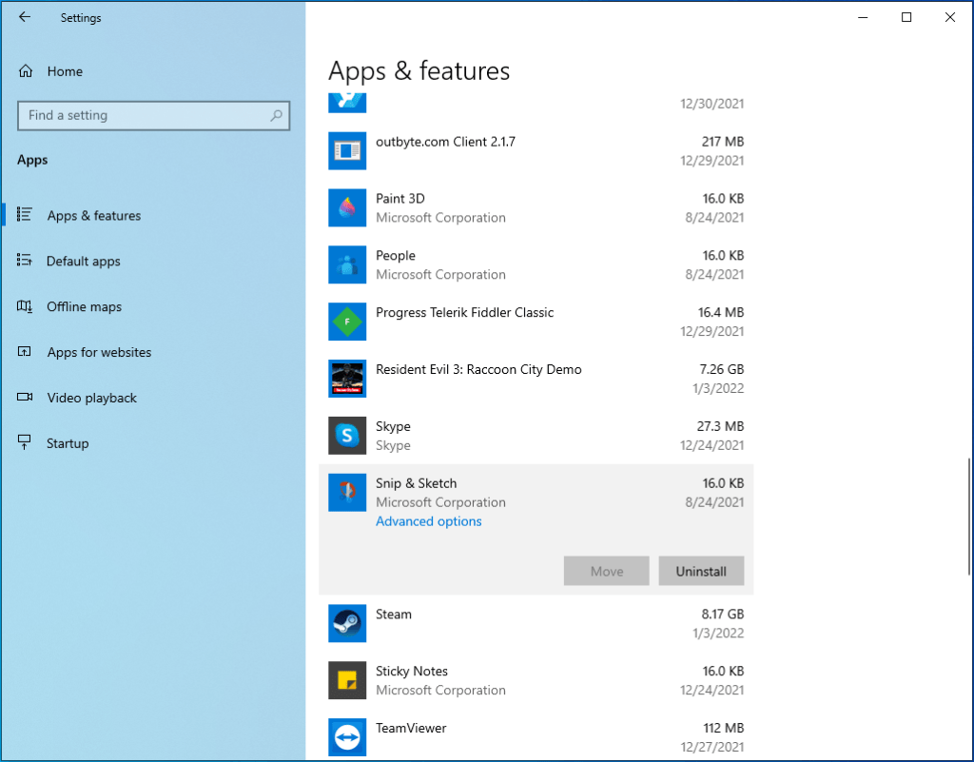Click the Skype app icon
The width and height of the screenshot is (974, 762).
click(347, 436)
